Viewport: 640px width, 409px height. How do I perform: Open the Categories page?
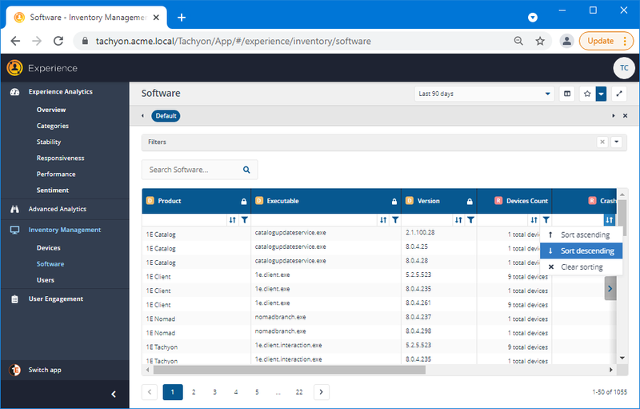53,126
